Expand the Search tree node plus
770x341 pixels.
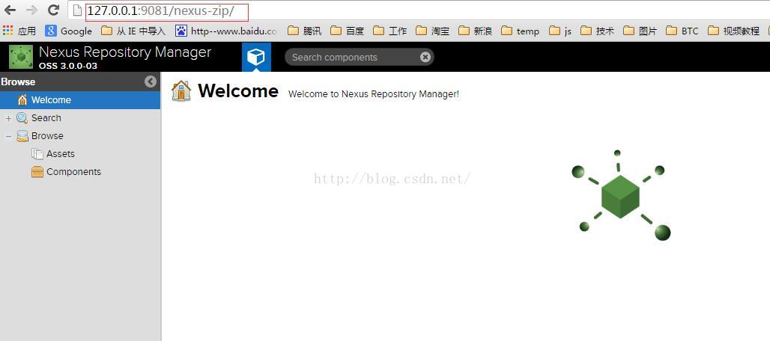click(x=8, y=118)
